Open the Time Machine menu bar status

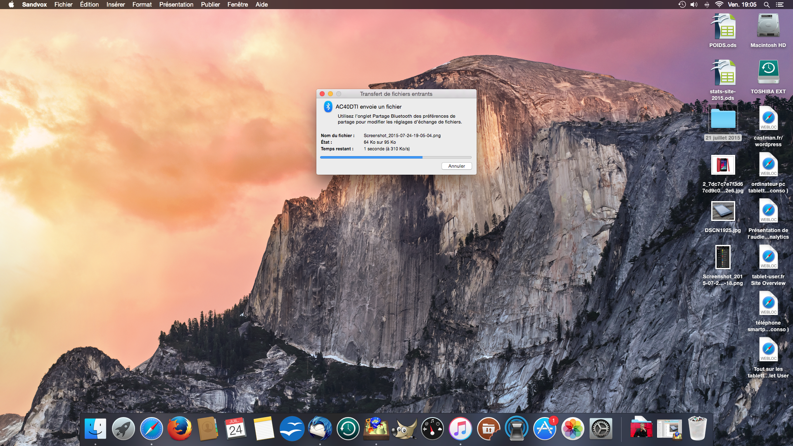pos(682,5)
